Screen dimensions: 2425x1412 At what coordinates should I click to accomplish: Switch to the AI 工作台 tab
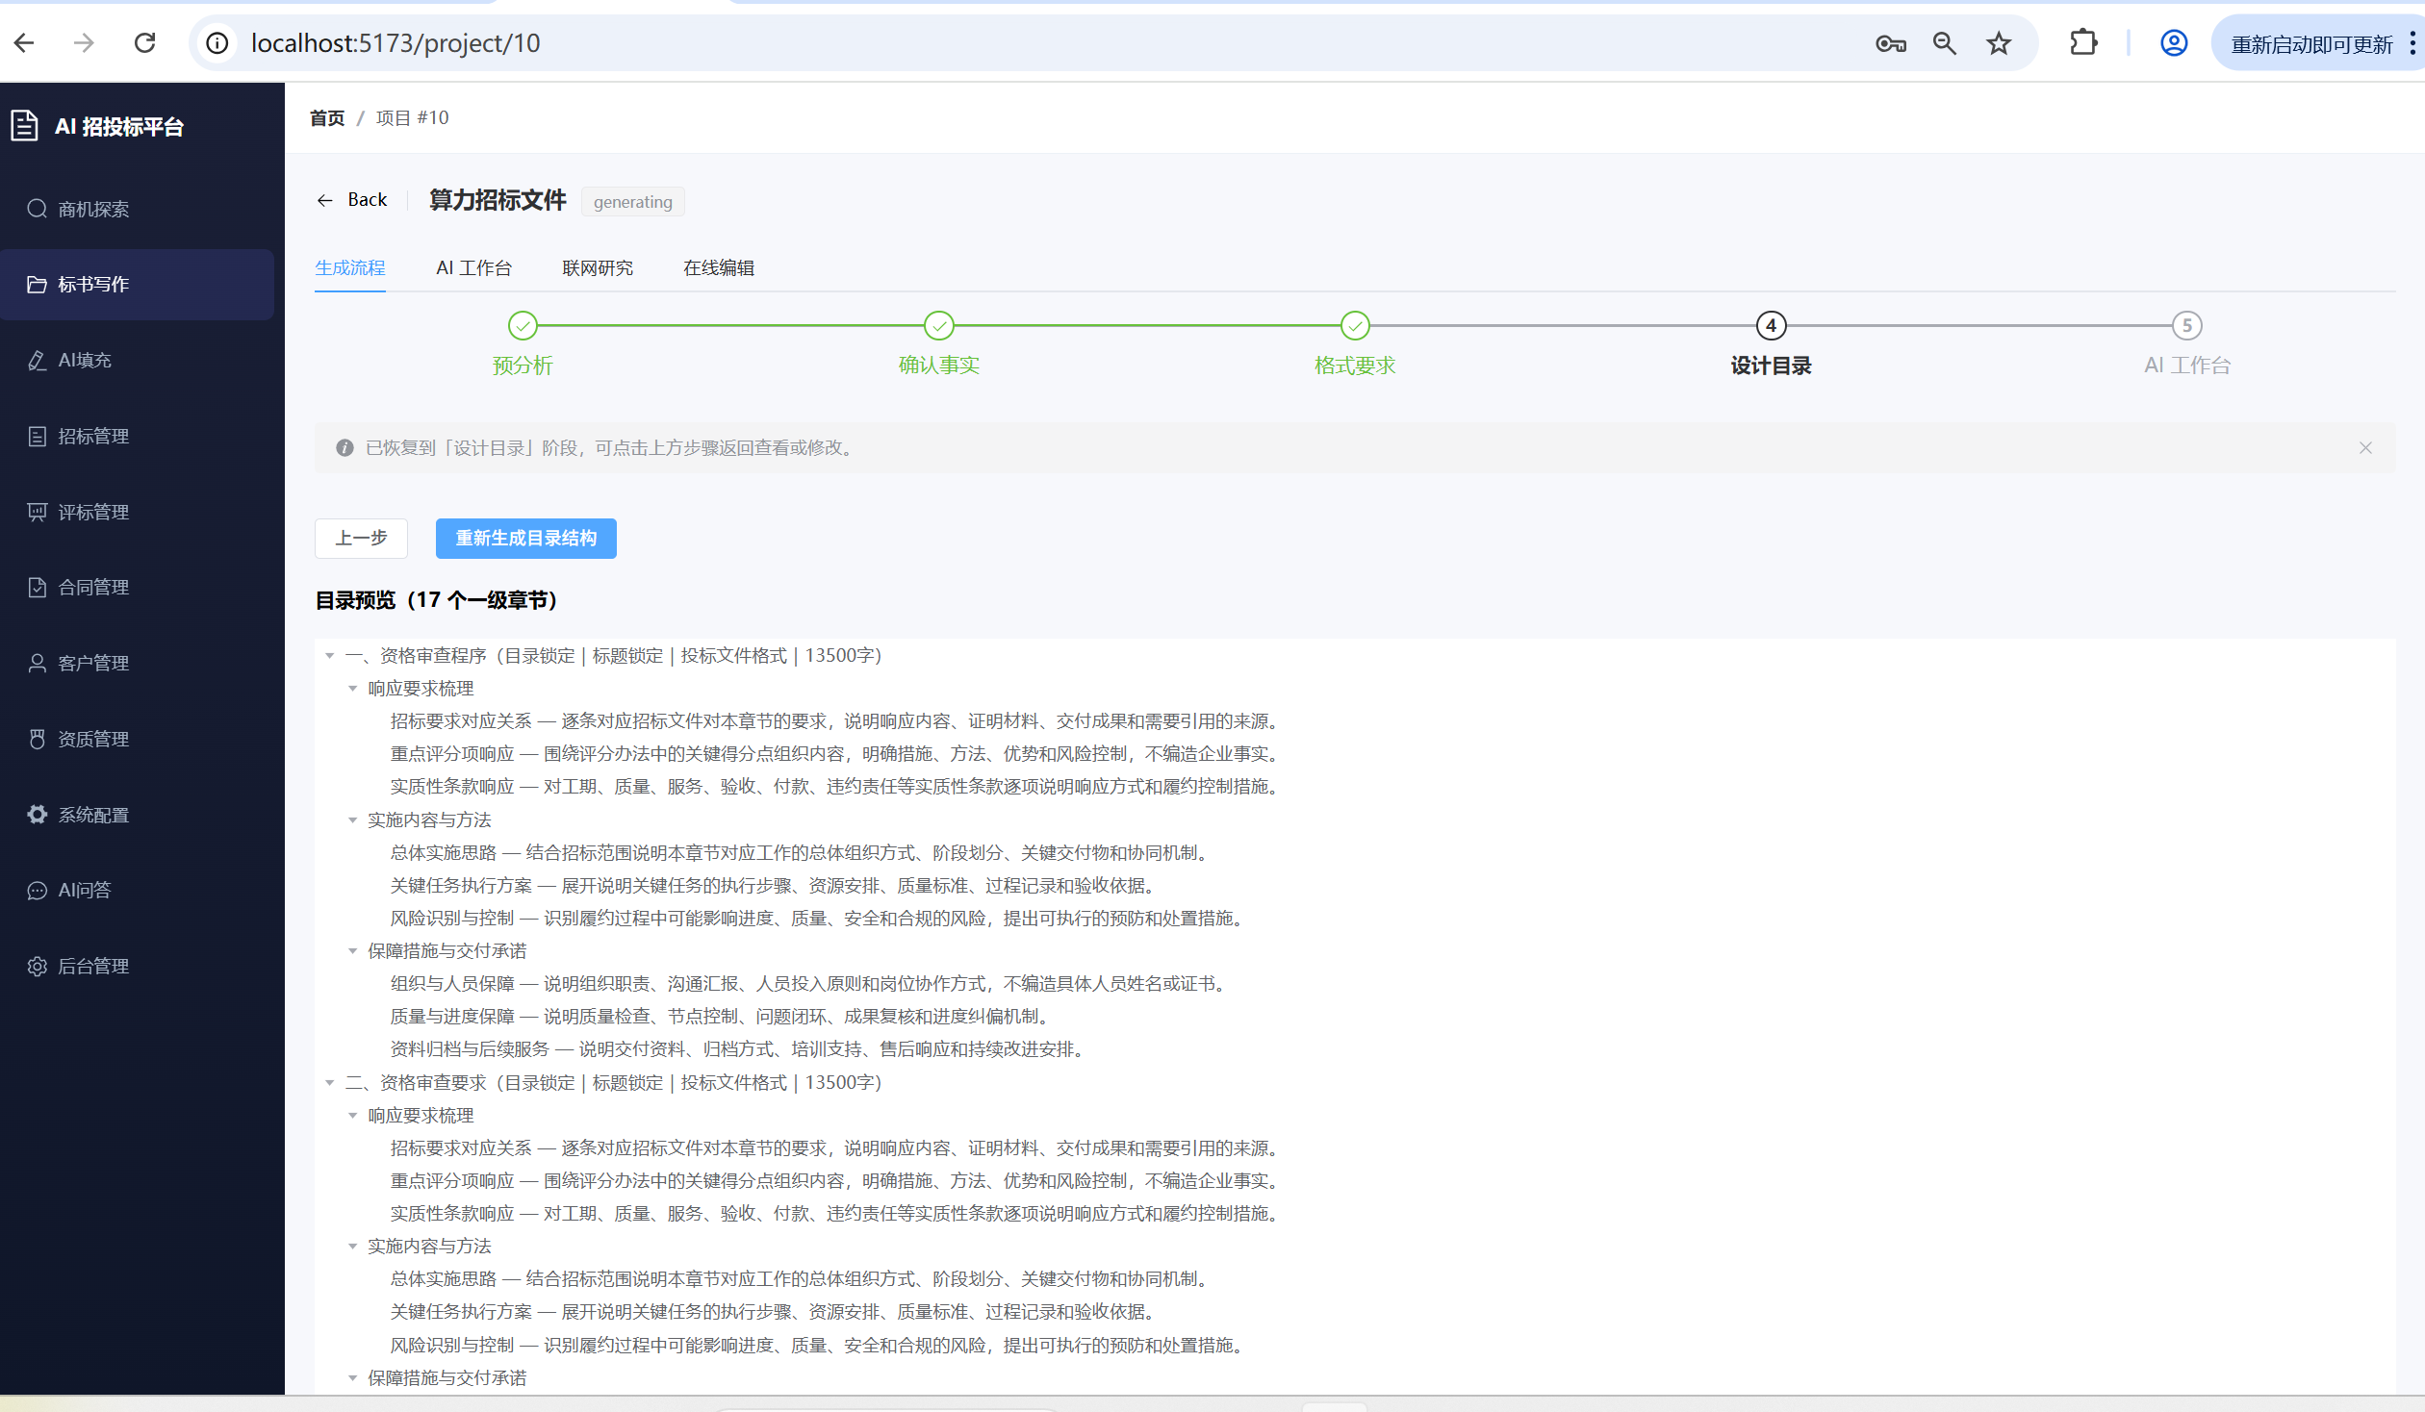click(x=473, y=267)
